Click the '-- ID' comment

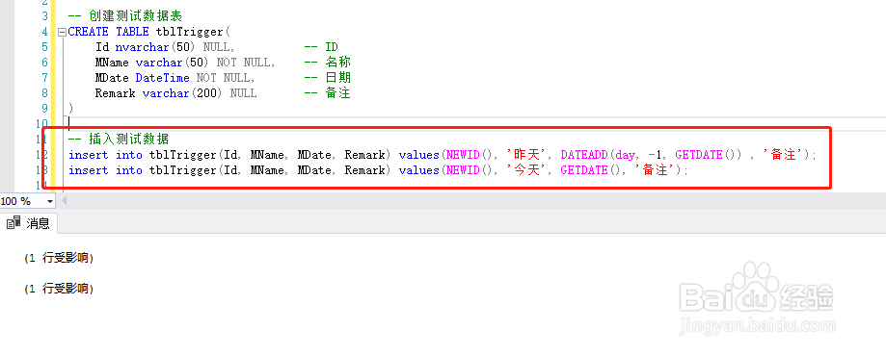[321, 47]
